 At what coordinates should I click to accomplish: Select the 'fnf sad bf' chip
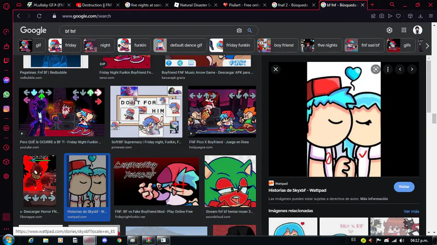(x=364, y=46)
